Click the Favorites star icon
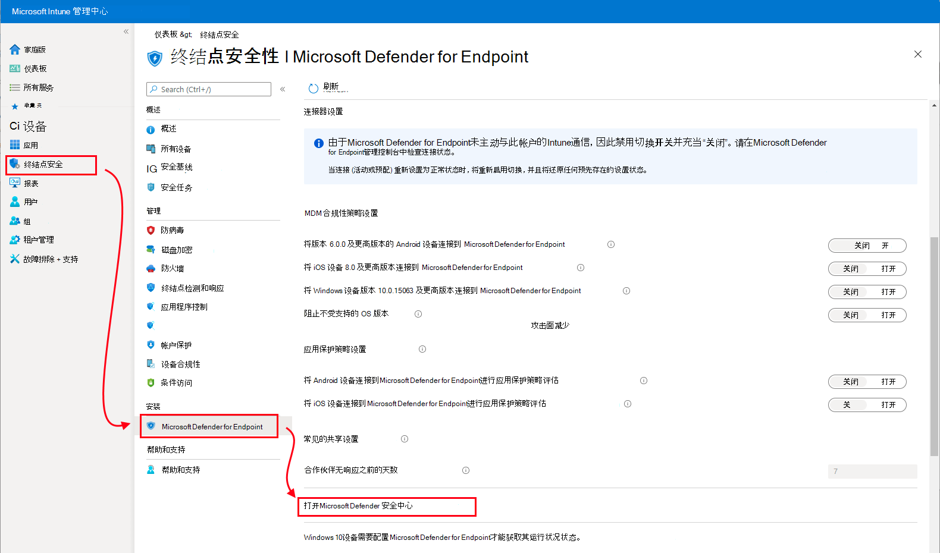 tap(15, 106)
